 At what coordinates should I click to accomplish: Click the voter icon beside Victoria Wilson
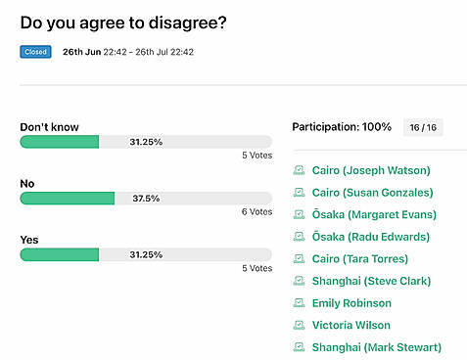pos(299,325)
